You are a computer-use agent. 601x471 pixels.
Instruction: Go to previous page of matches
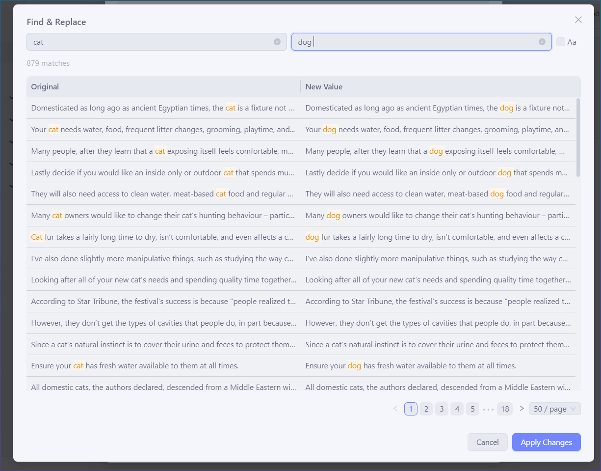coord(395,409)
